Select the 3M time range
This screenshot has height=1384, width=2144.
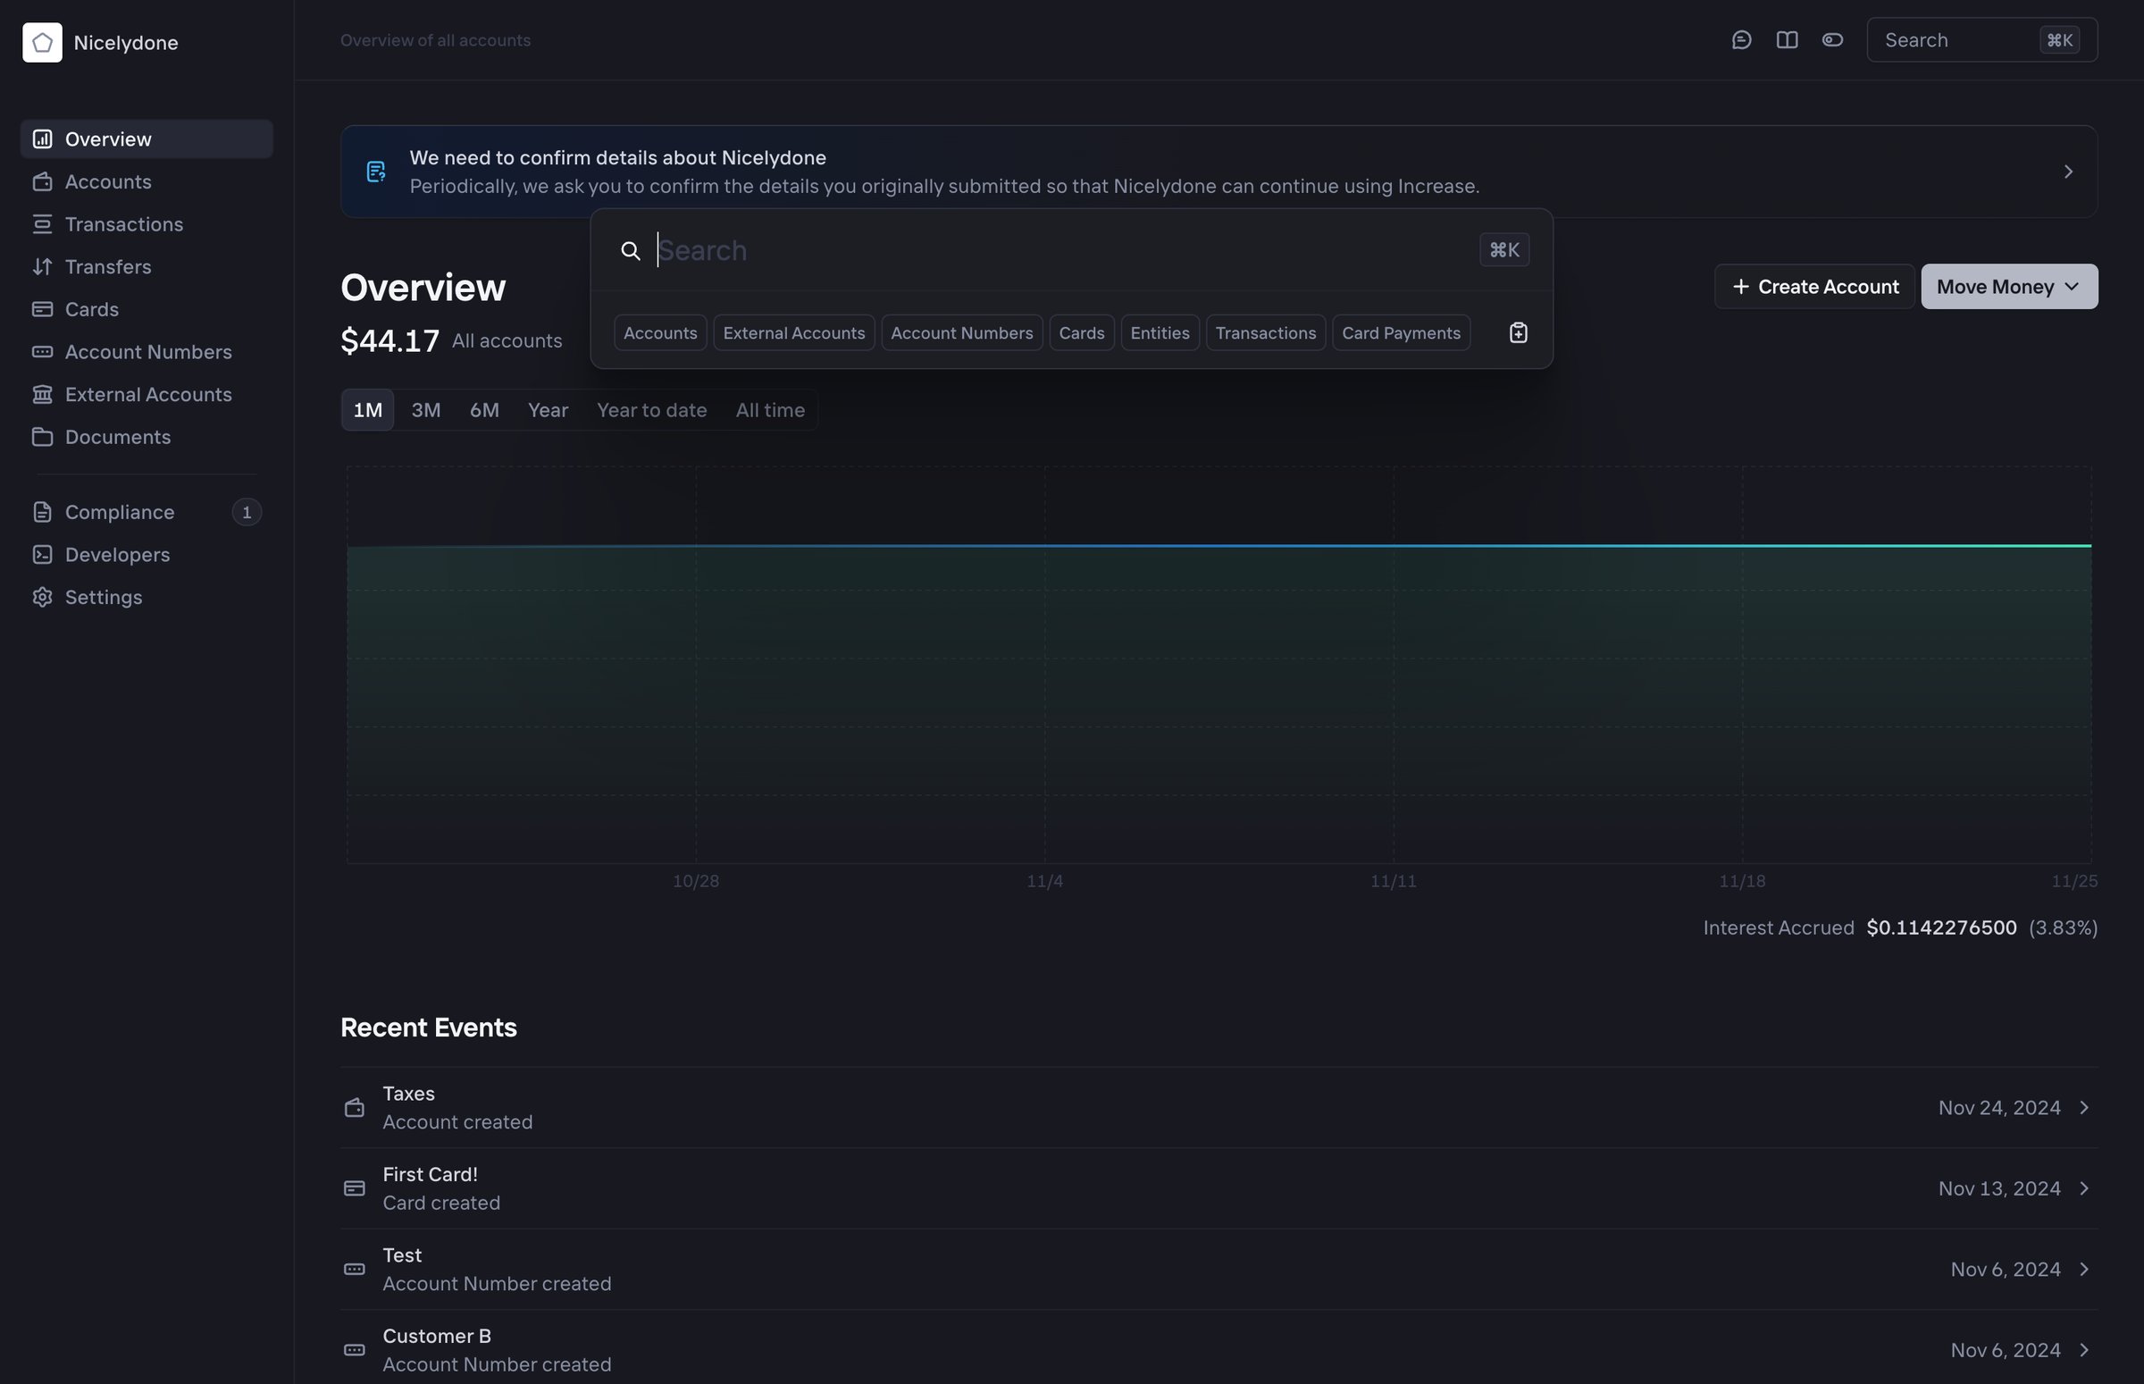coord(426,410)
